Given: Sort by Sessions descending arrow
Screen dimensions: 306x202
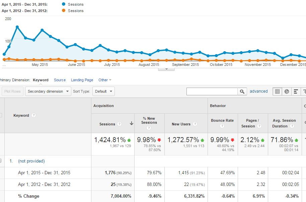Looking at the screenshot, I should coord(132,124).
